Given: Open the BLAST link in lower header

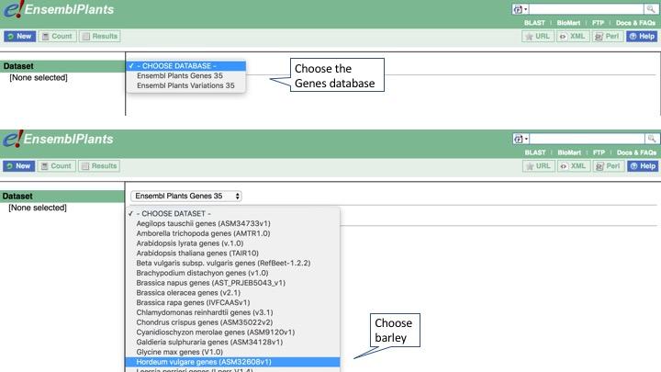Looking at the screenshot, I should tap(535, 152).
